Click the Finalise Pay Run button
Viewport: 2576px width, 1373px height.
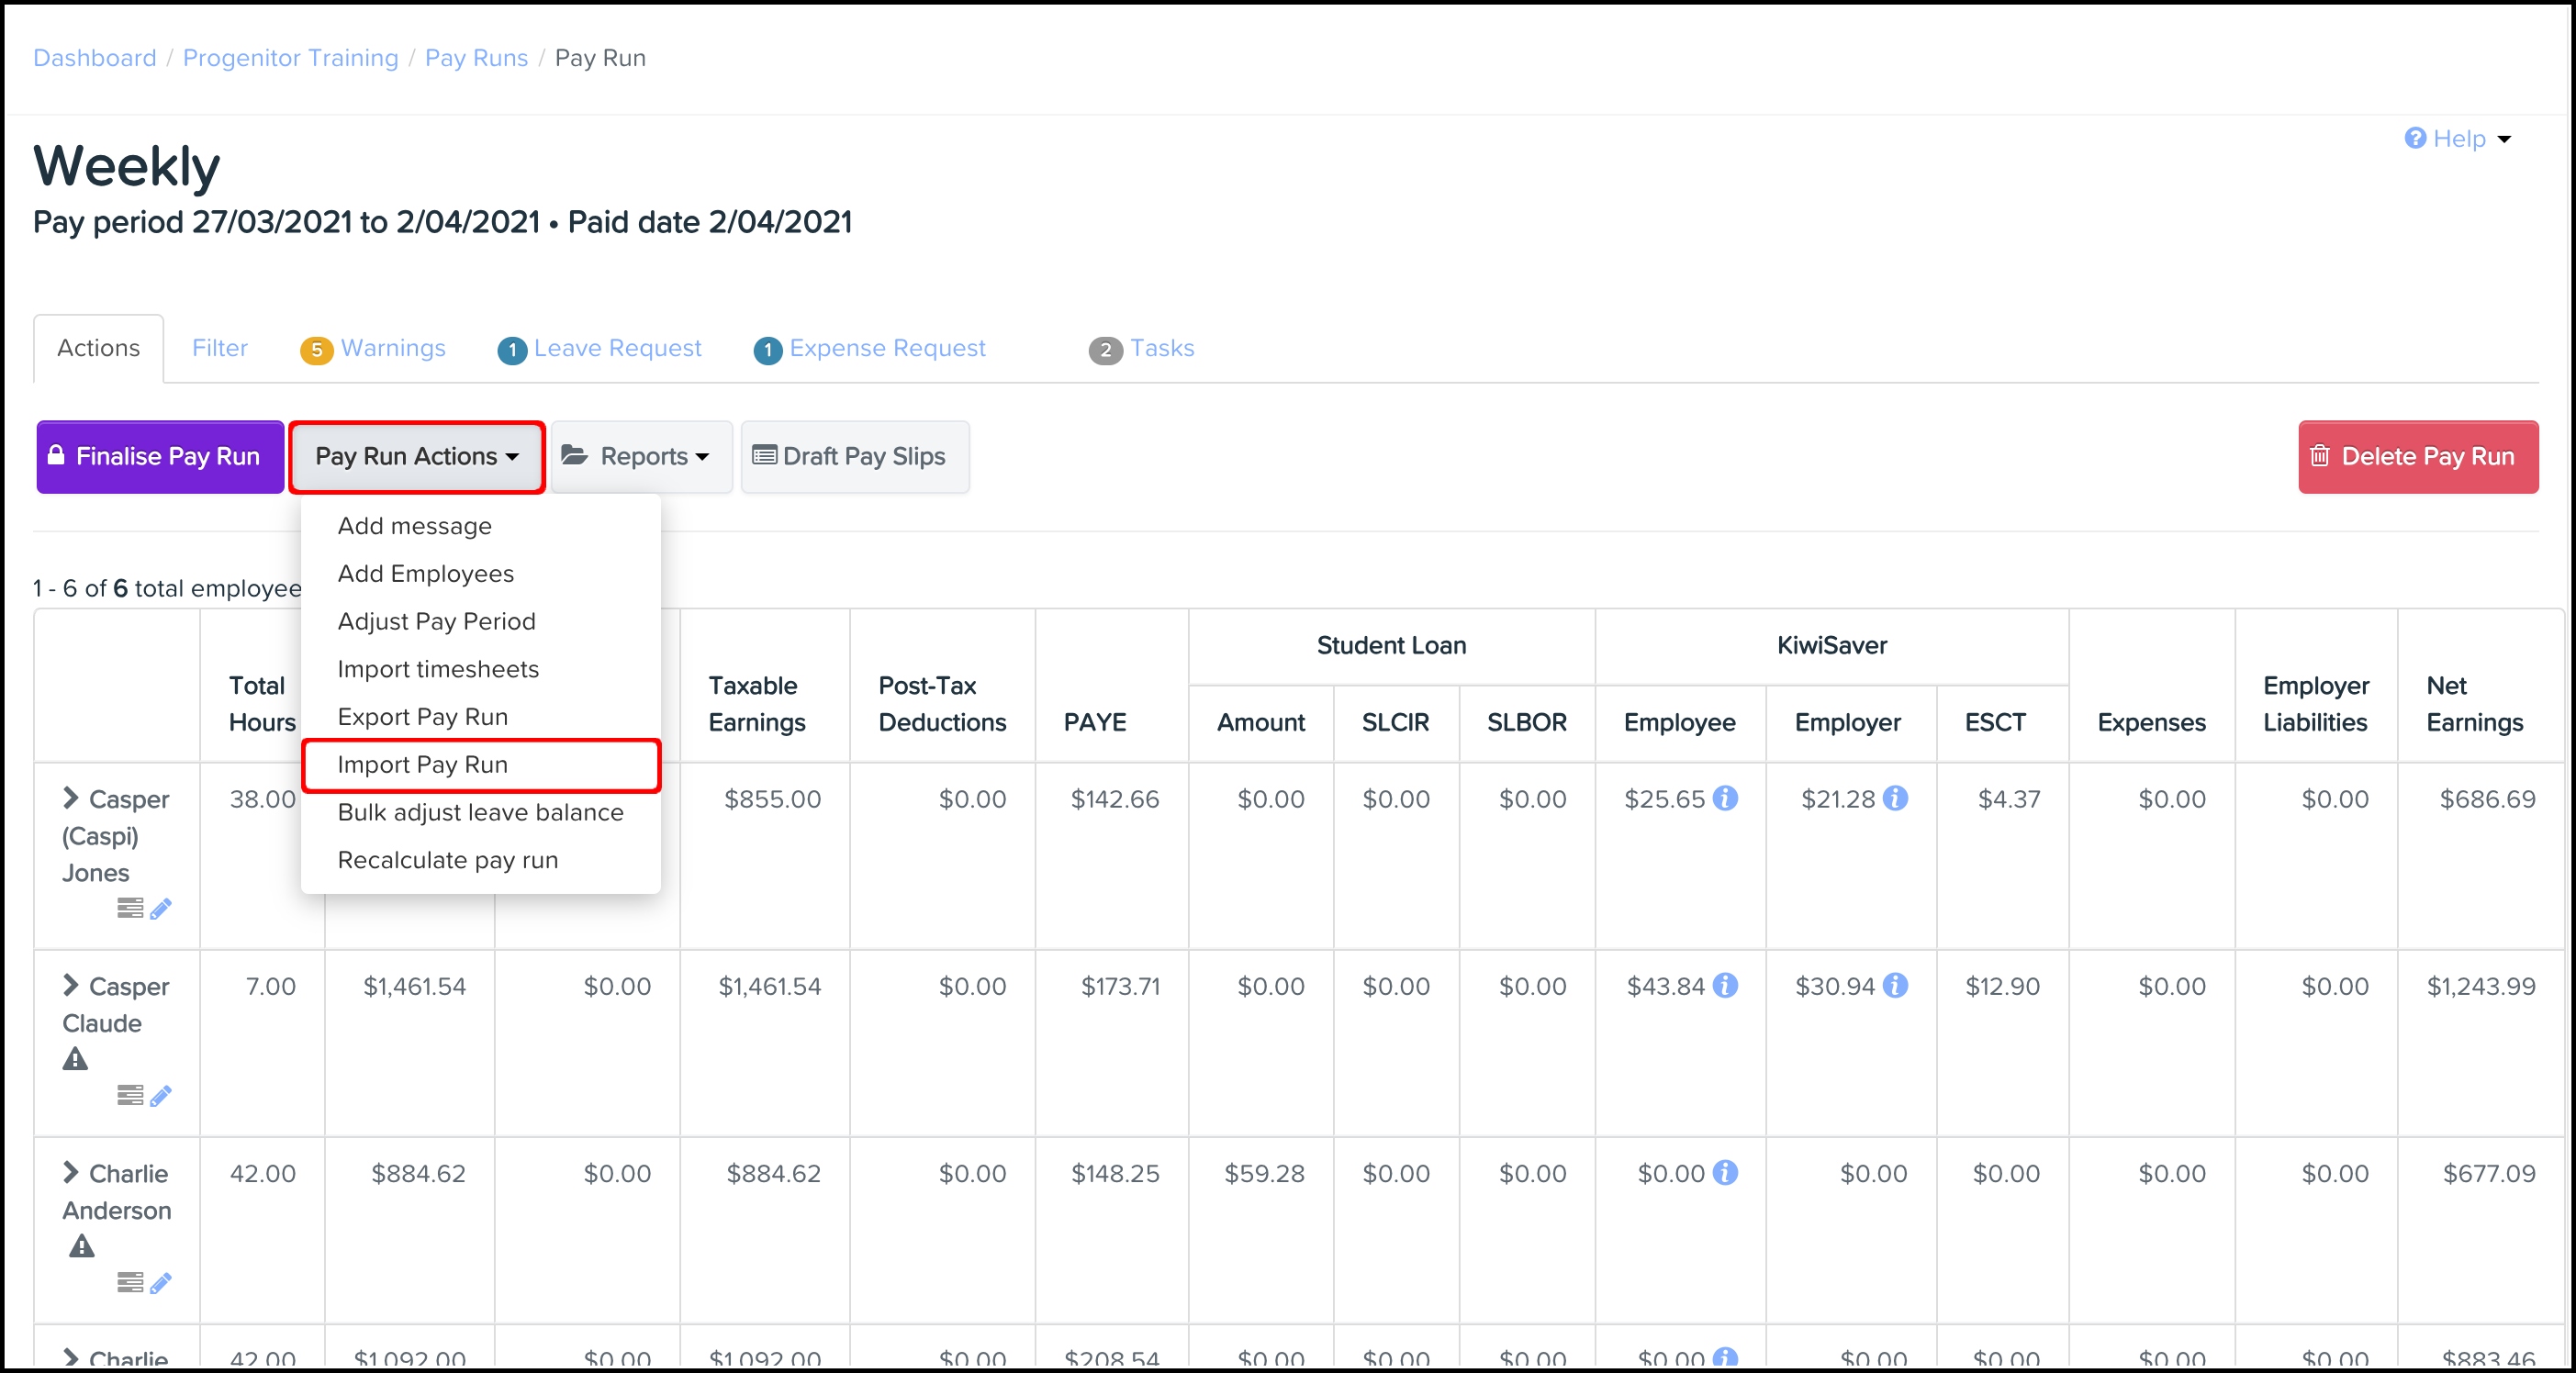pyautogui.click(x=160, y=457)
